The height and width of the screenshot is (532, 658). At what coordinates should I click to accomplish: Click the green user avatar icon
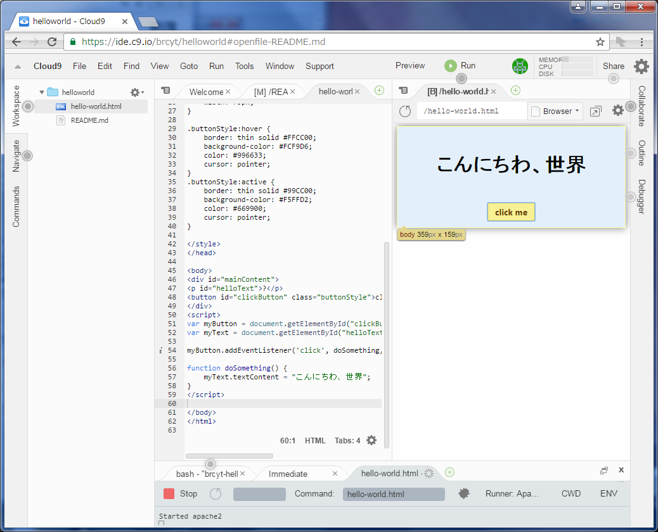tap(520, 66)
